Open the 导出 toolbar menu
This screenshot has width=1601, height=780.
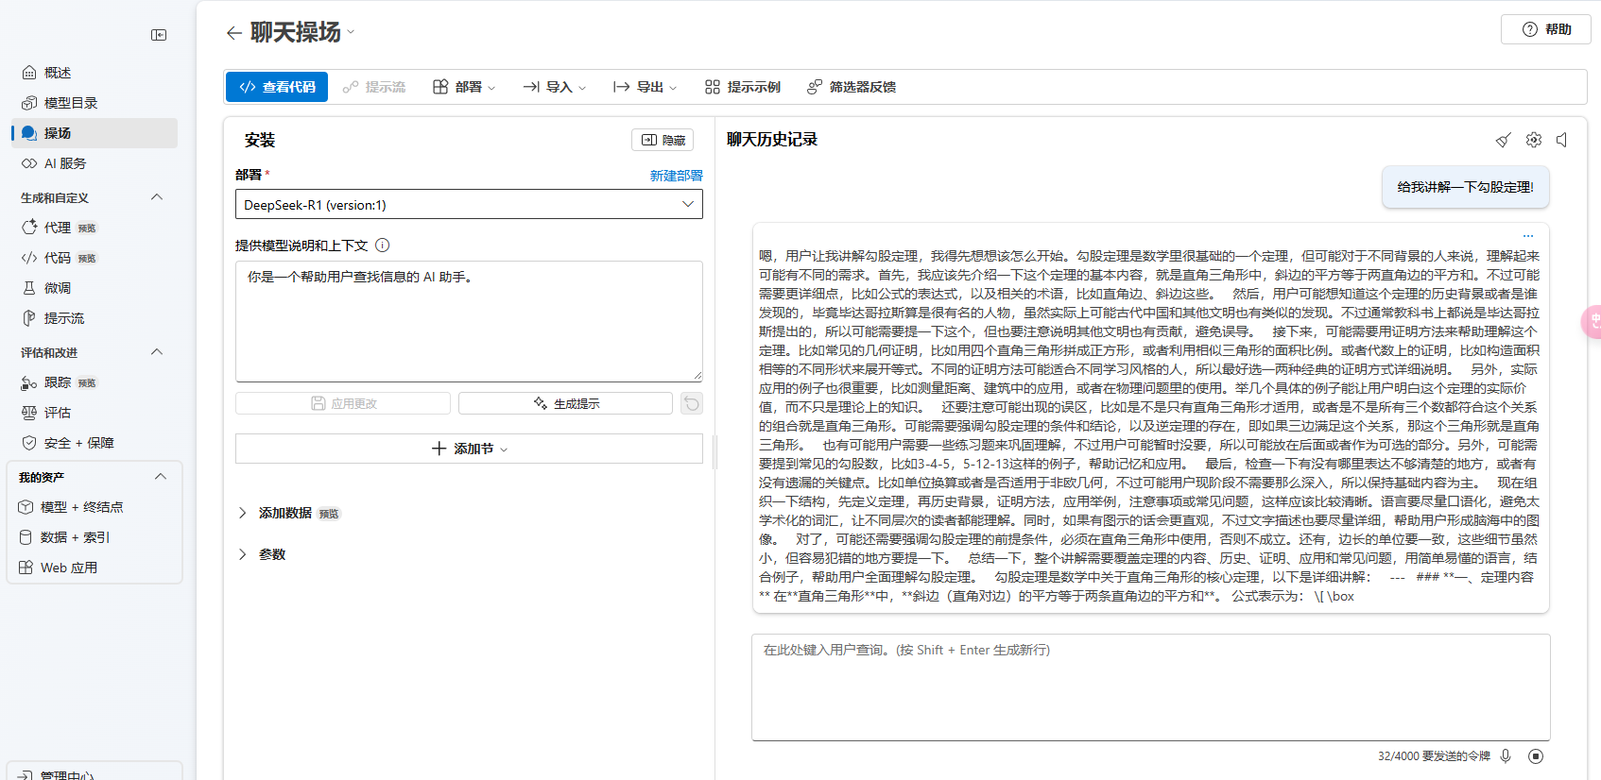tap(645, 87)
